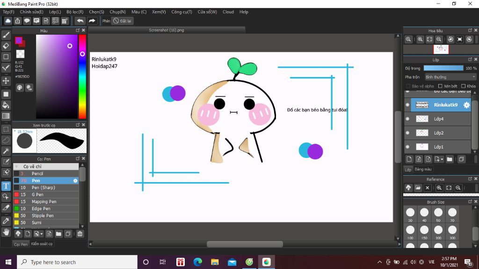This screenshot has height=269, width=479.
Task: Select the Mapping Pen brush
Action: 46,202
